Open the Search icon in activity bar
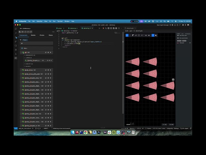This screenshot has height=155, width=206. point(16,33)
